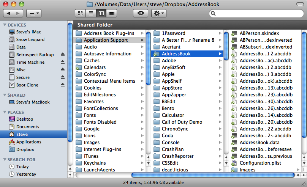Go back with the left arrow button

pos(8,13)
